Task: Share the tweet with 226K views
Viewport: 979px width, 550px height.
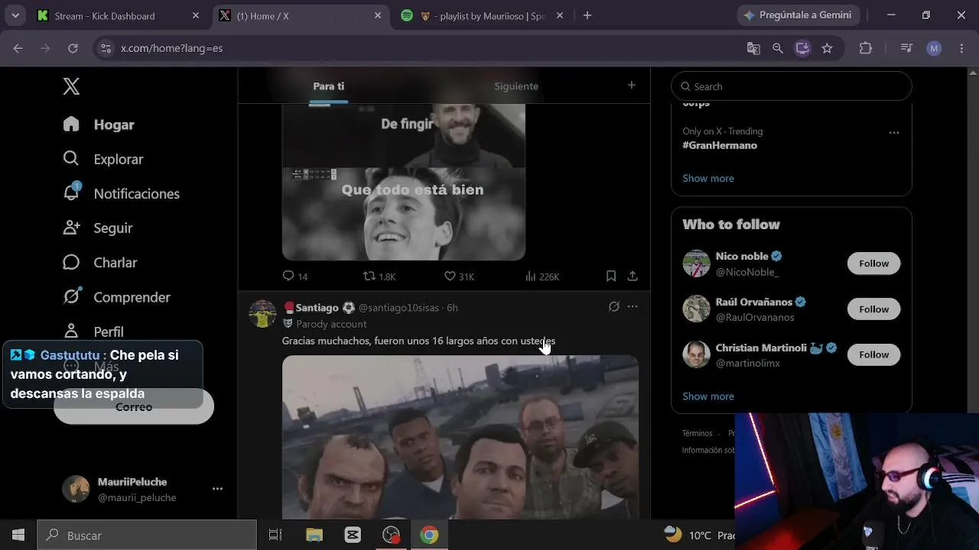Action: 633,276
